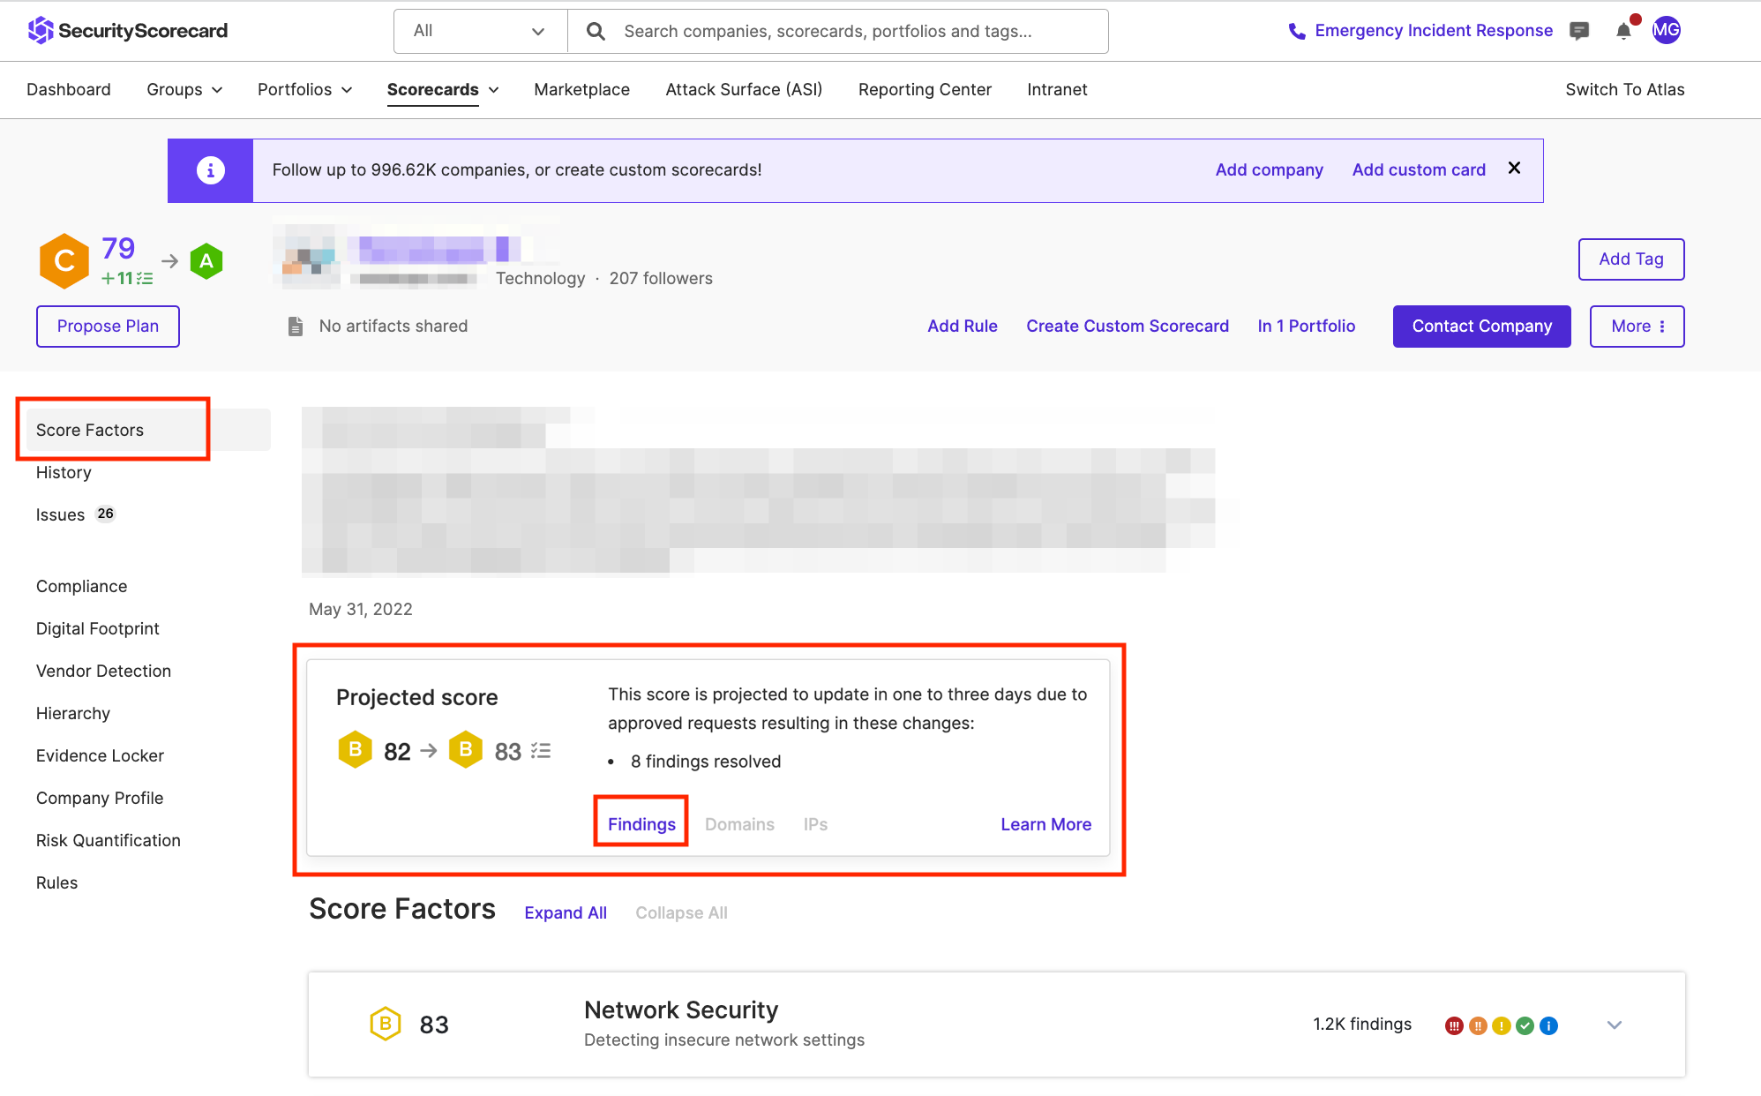Click checklist icon beside projected 83
The height and width of the screenshot is (1096, 1761).
[x=541, y=751]
